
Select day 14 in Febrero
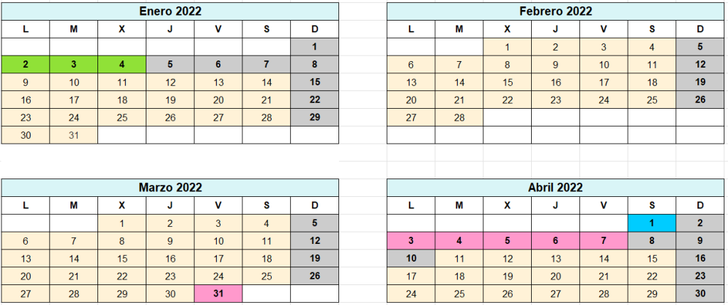pyautogui.click(x=459, y=82)
